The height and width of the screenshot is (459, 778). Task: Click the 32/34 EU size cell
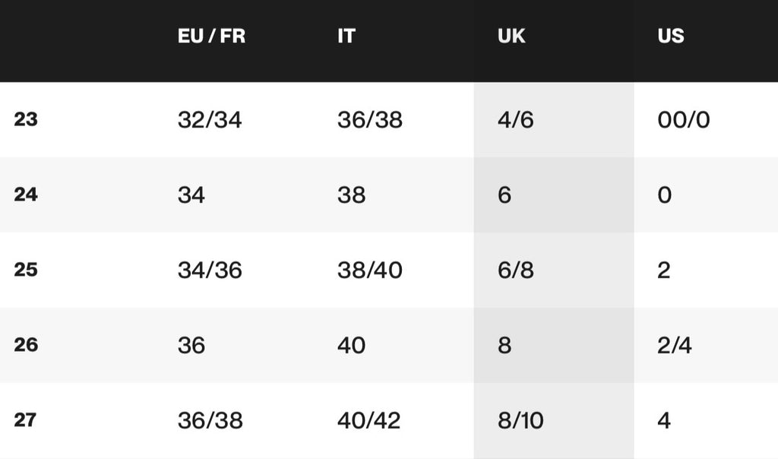click(x=210, y=119)
